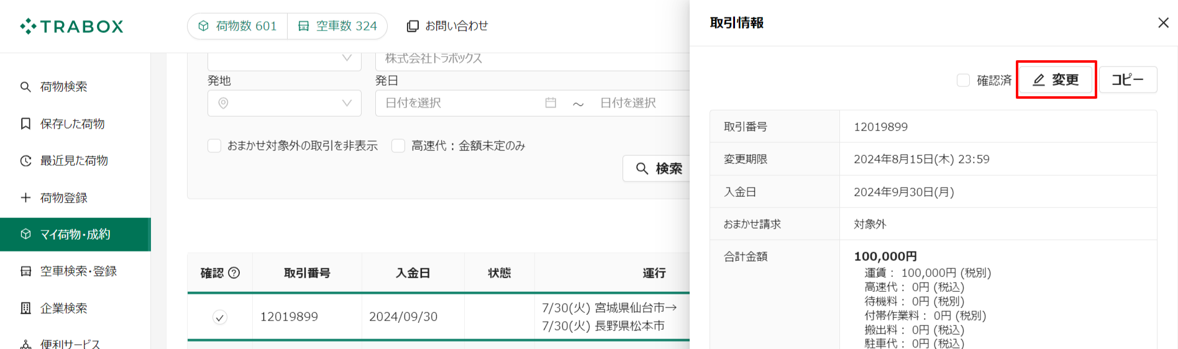The height and width of the screenshot is (349, 1178).
Task: Click the お問い合わせ external window icon
Action: (x=413, y=26)
